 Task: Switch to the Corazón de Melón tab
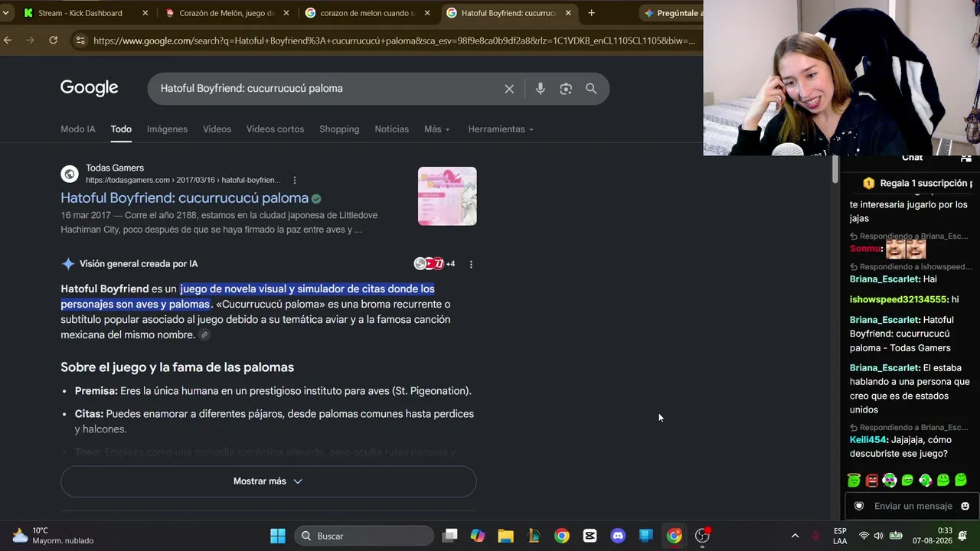coord(227,13)
